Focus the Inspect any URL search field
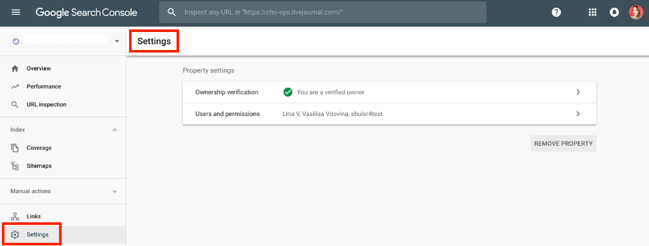Screen dimensions: 649x246 323,12
